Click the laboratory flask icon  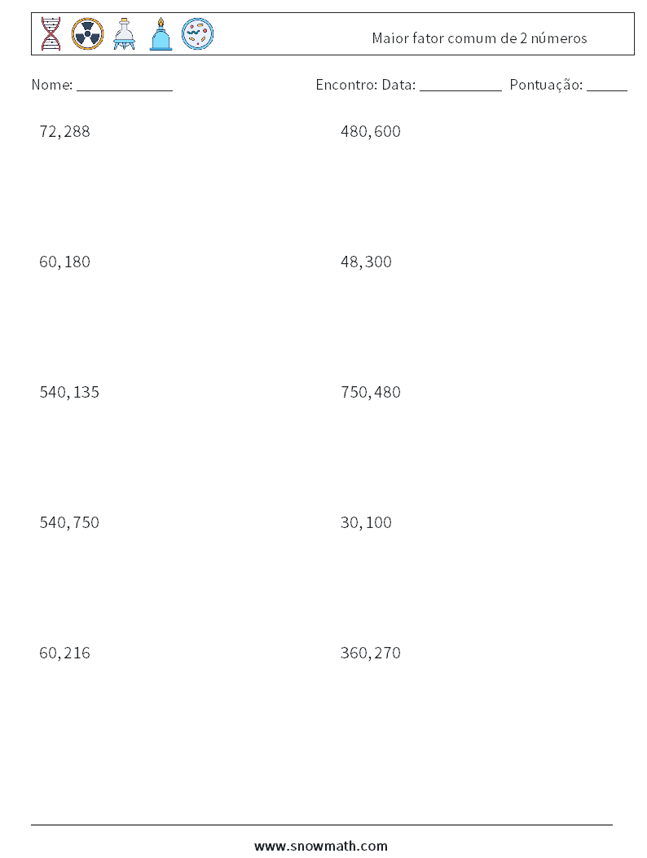pyautogui.click(x=124, y=34)
